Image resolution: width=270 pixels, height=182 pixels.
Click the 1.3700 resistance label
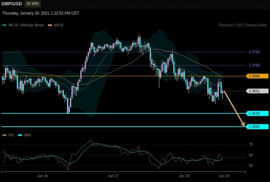point(254,65)
